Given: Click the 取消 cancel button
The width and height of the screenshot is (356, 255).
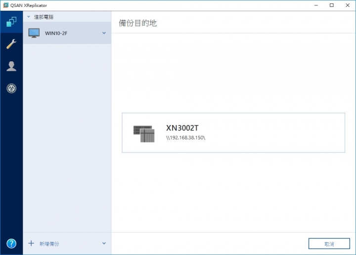Looking at the screenshot, I should pos(329,244).
